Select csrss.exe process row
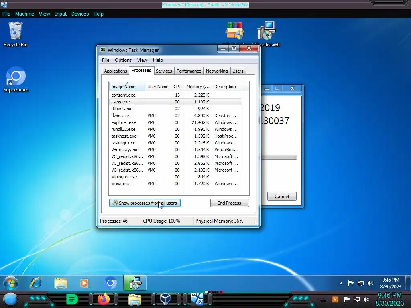Screen dimensions: 411x308 coord(175,102)
